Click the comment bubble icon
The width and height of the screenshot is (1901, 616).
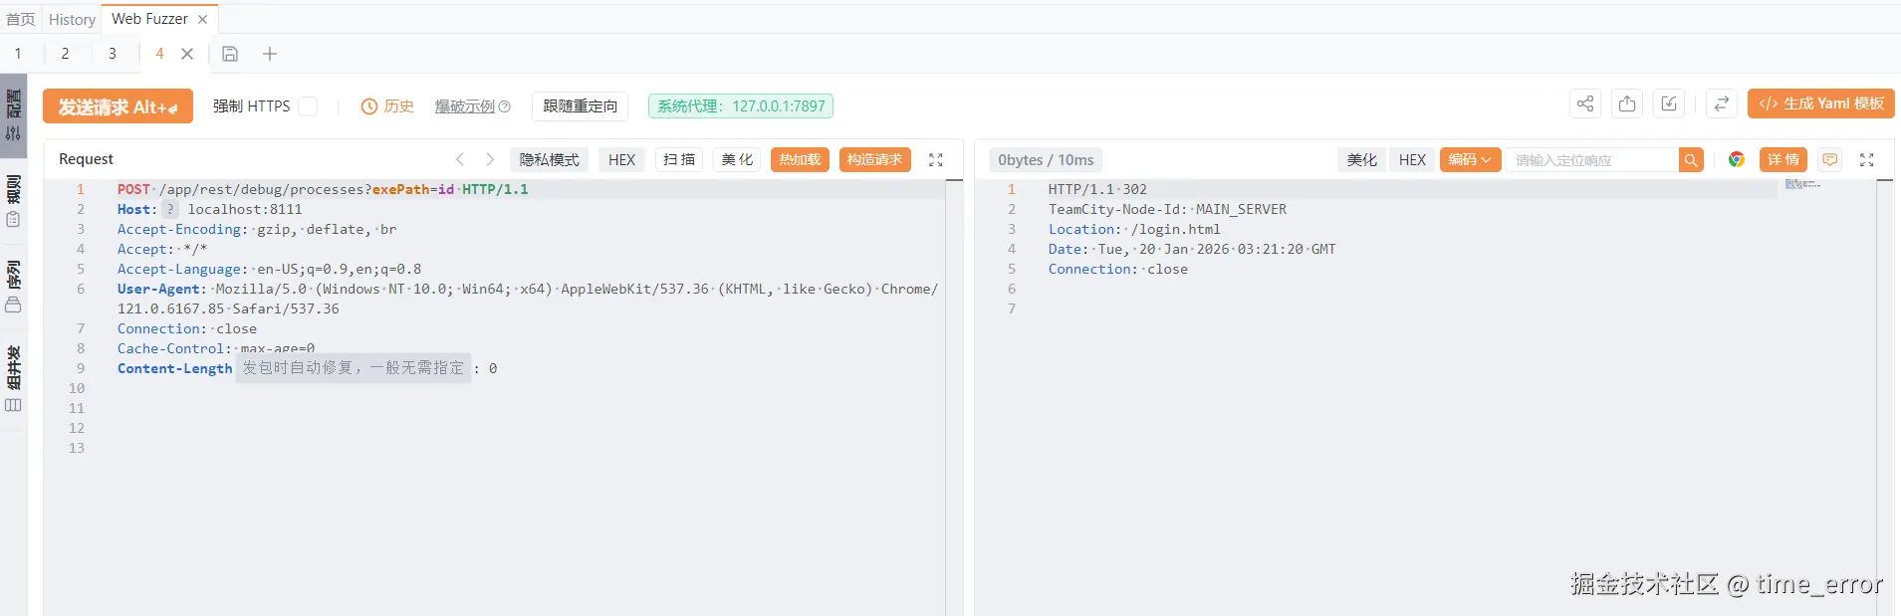1830,159
